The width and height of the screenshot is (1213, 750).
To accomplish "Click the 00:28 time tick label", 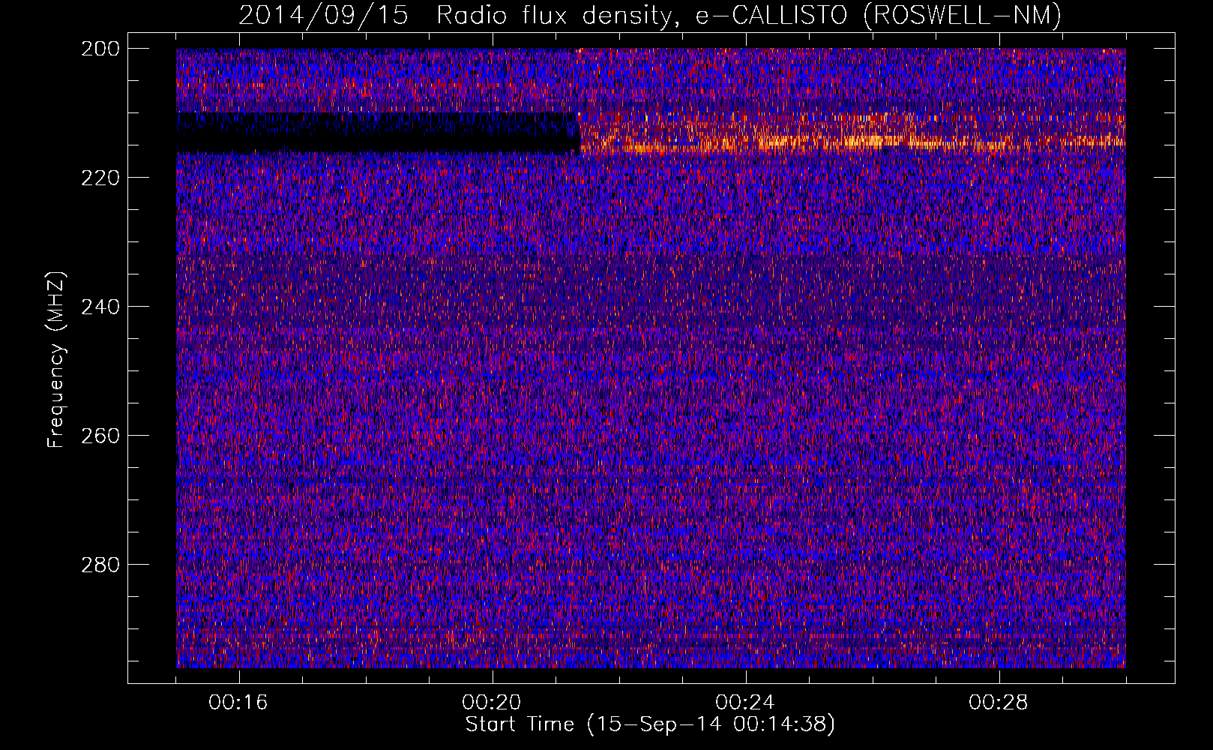I will click(x=999, y=703).
